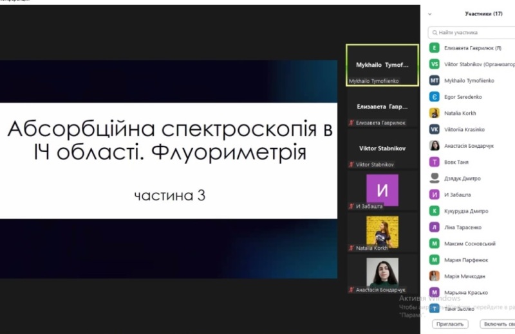Click Марьяна Красько's purple M avatar
The width and height of the screenshot is (515, 334).
(x=434, y=292)
